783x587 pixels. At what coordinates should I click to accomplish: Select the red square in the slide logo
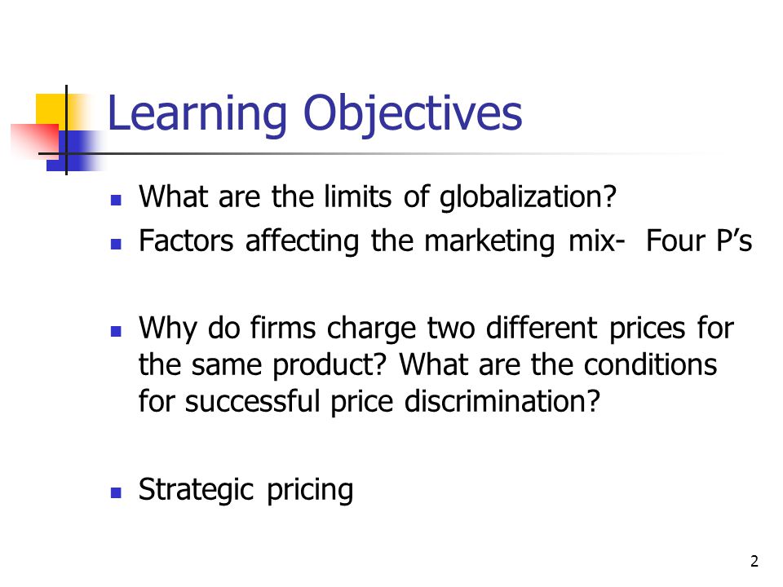coord(34,141)
